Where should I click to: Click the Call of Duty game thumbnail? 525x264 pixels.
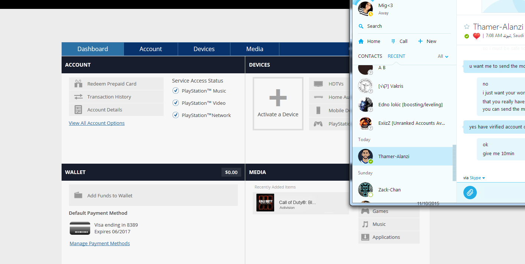coord(265,203)
